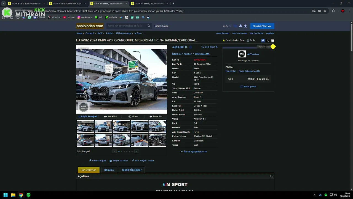Open File Explorer from the taskbar
This screenshot has width=353, height=199.
click(13, 195)
